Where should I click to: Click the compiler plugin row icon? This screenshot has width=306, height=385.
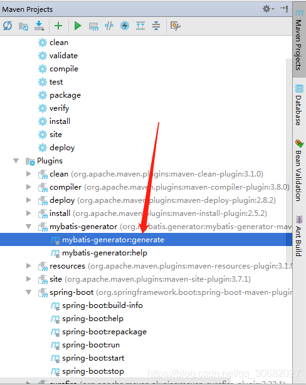click(x=43, y=188)
